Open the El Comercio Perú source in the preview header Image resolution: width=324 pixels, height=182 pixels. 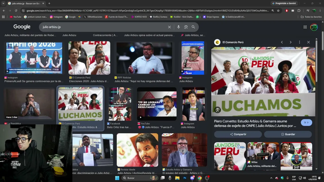[x=229, y=42]
